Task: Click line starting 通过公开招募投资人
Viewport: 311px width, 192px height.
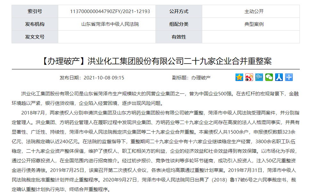Action: (154, 161)
